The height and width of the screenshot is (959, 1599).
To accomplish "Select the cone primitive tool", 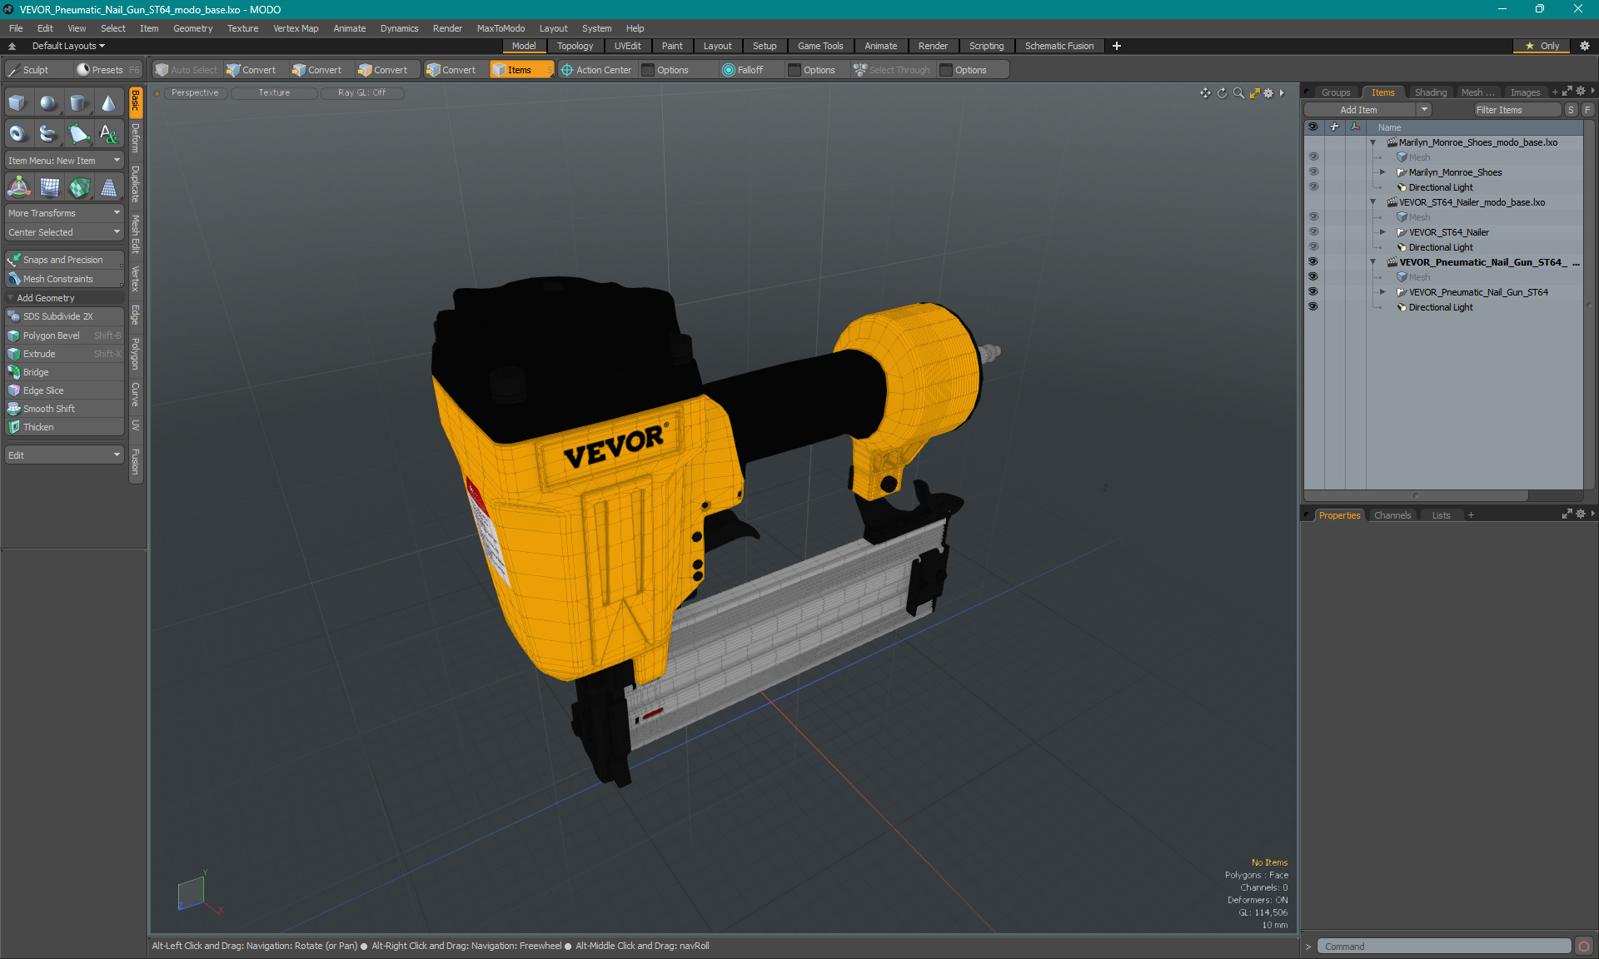I will click(x=109, y=103).
